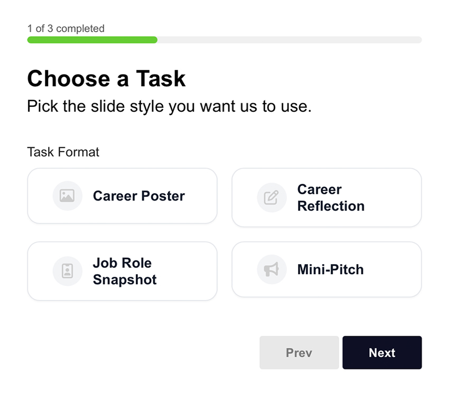Viewport: 464px width, 396px height.
Task: Click the Prev button
Action: (299, 353)
